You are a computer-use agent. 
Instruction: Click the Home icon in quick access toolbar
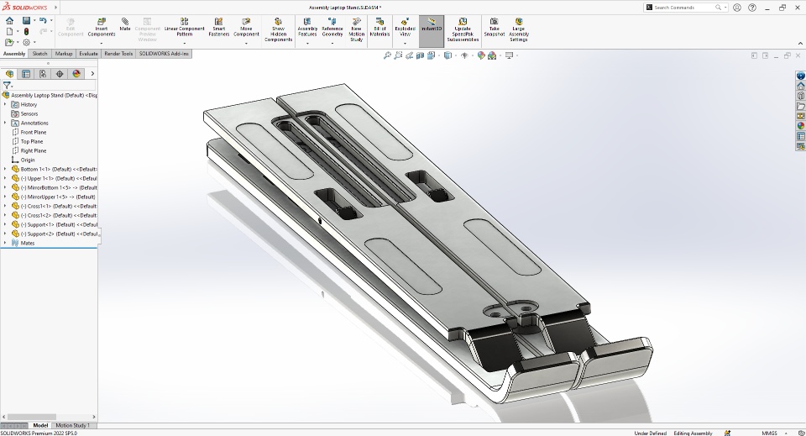(x=9, y=20)
